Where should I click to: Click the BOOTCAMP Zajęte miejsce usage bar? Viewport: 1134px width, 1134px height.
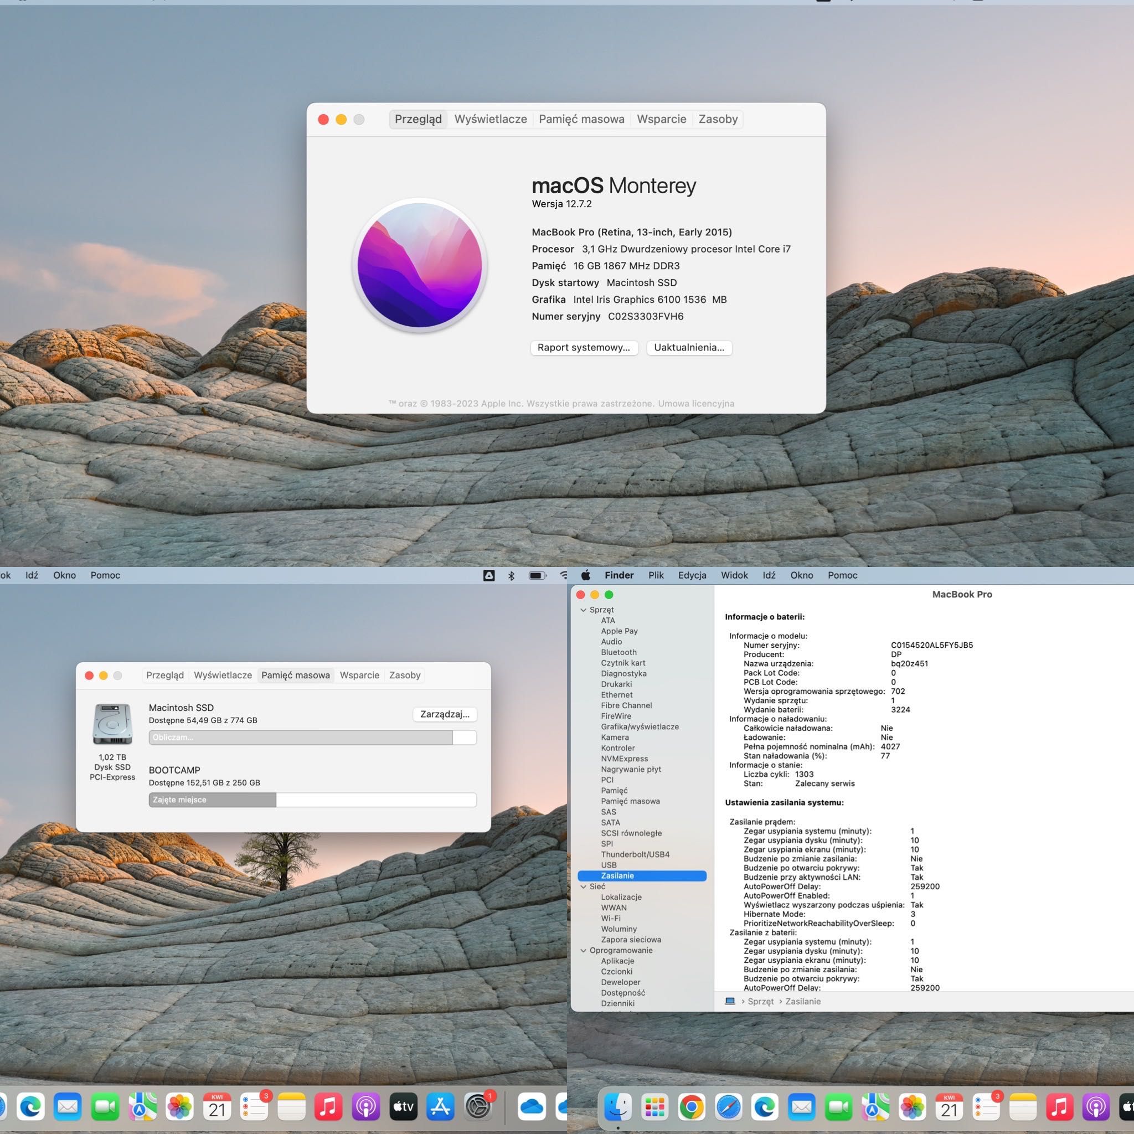312,800
